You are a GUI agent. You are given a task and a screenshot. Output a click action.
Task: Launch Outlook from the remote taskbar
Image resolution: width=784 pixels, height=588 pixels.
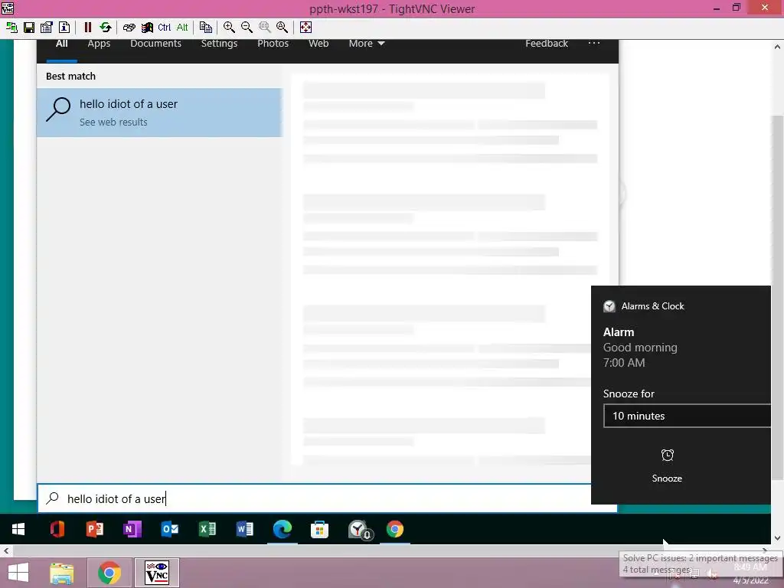click(169, 529)
